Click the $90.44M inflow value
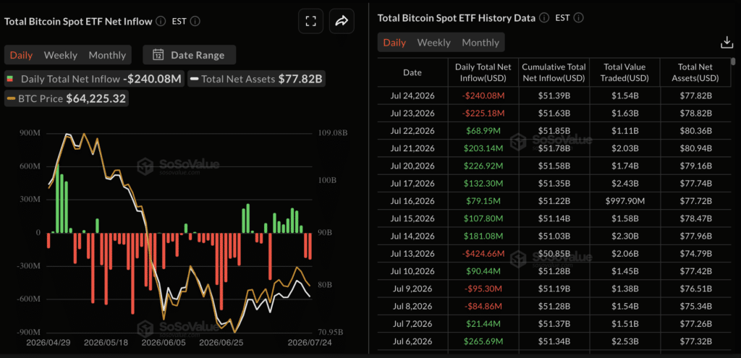Screen dimensions: 741x358 point(483,271)
